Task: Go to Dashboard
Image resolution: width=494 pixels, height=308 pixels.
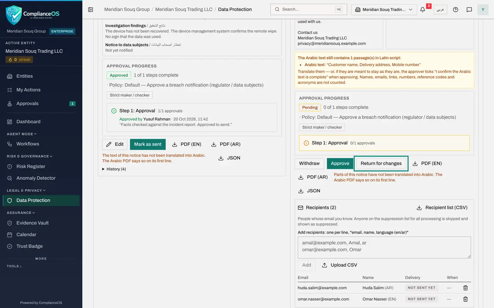Action: [41, 122]
